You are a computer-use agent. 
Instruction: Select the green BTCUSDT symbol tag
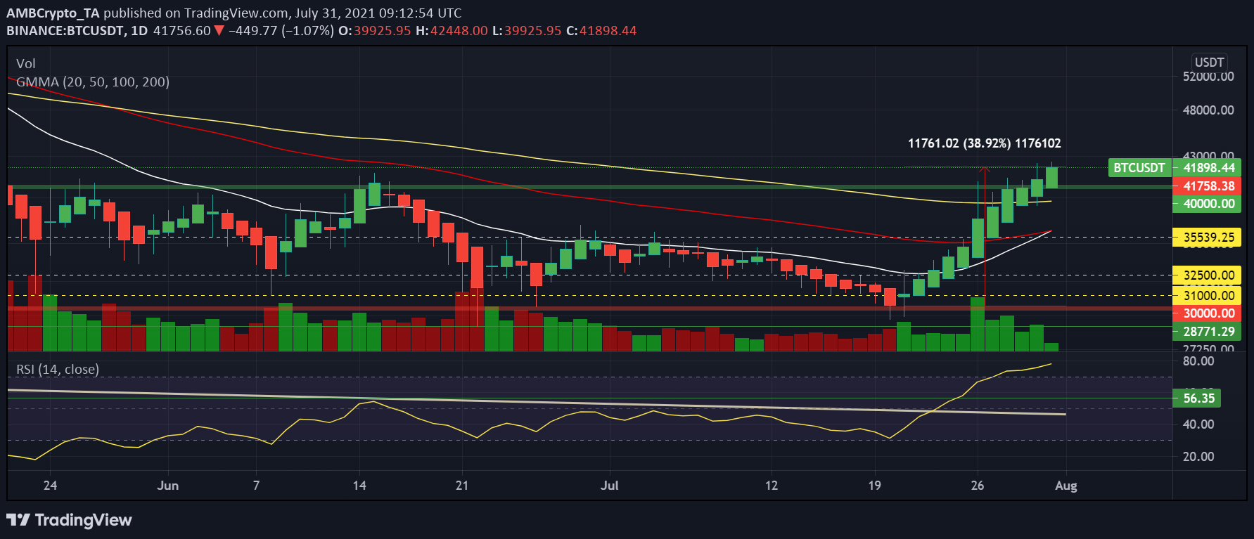point(1139,168)
